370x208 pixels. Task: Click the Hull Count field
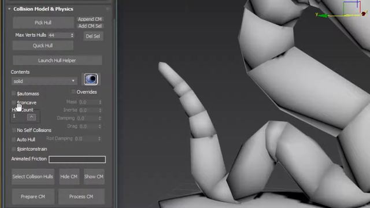click(18, 117)
